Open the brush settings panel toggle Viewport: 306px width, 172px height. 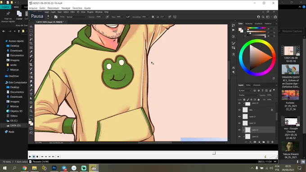[x=56, y=17]
